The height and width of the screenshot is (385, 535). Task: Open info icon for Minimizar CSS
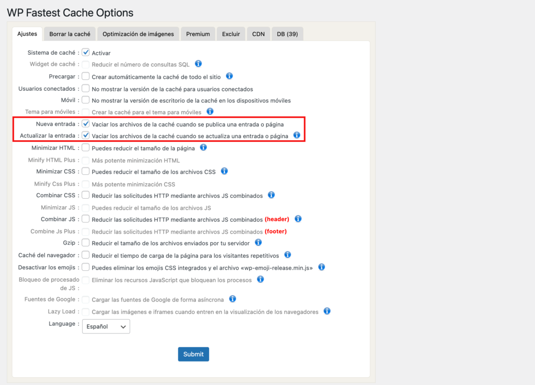point(224,171)
